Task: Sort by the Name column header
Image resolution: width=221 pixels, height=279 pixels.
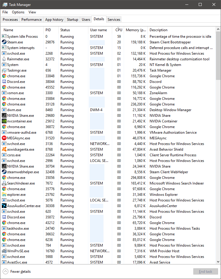Action: (22, 30)
